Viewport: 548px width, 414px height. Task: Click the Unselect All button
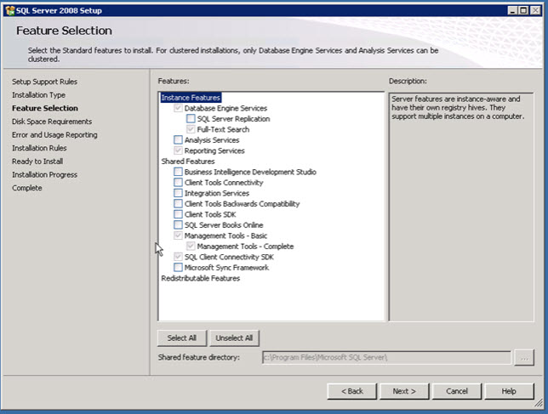[234, 337]
